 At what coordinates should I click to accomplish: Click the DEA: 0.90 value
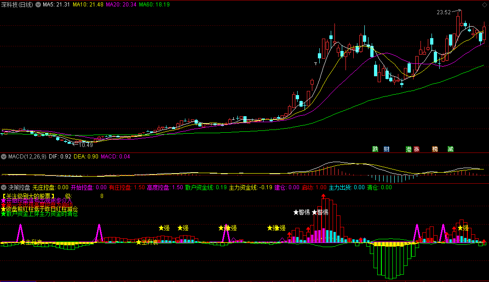click(86, 157)
